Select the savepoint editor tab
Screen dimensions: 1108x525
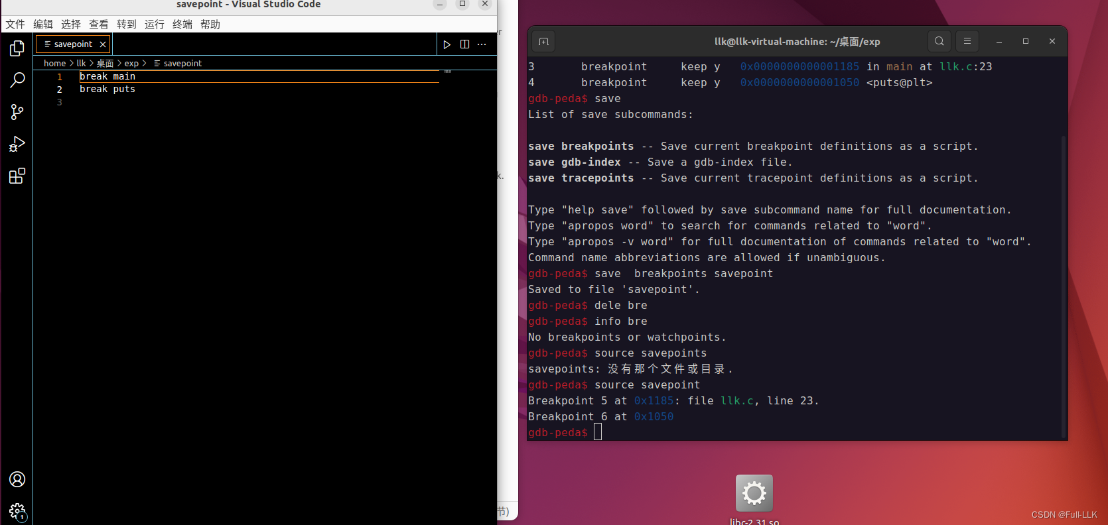pyautogui.click(x=74, y=44)
